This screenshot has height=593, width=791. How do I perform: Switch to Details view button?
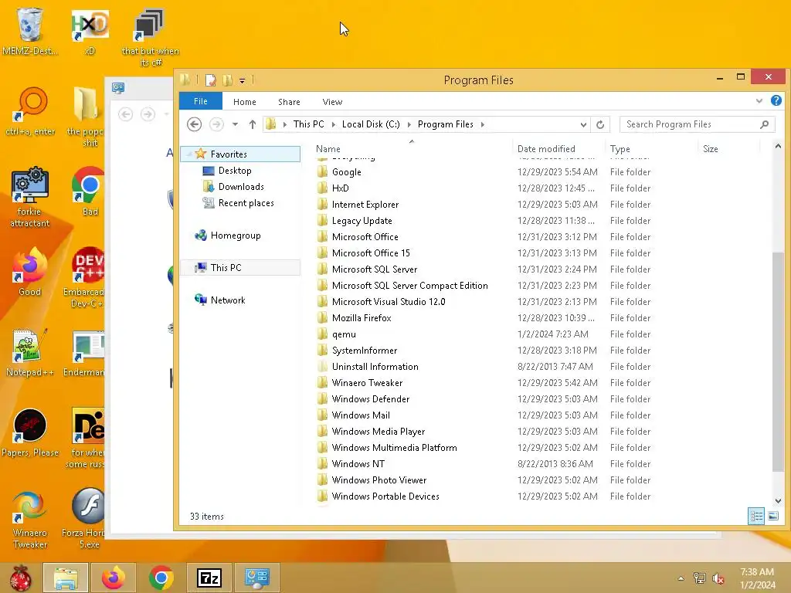(x=756, y=516)
